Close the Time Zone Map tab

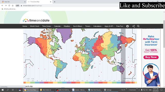(51, 2)
